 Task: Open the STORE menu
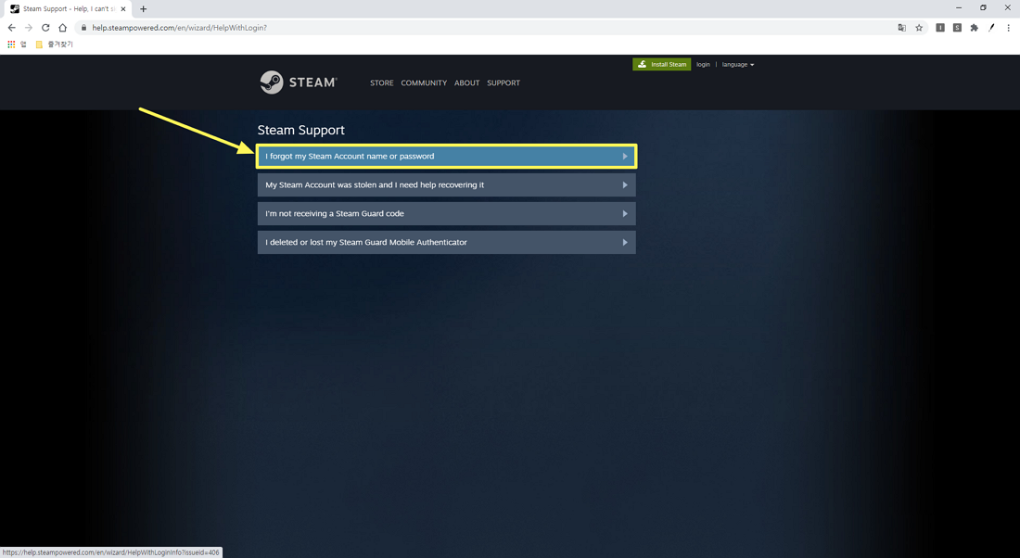coord(382,83)
